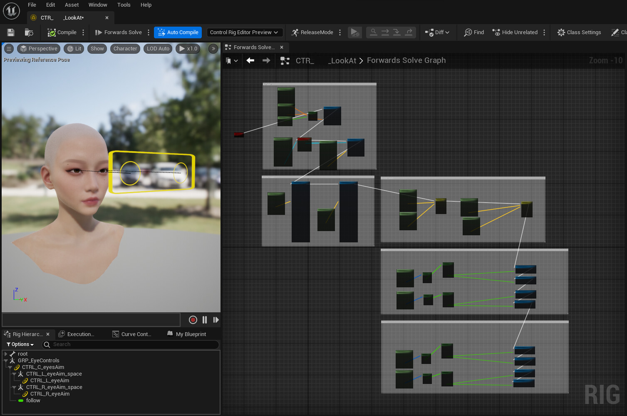Pause the preview animation playback

205,320
